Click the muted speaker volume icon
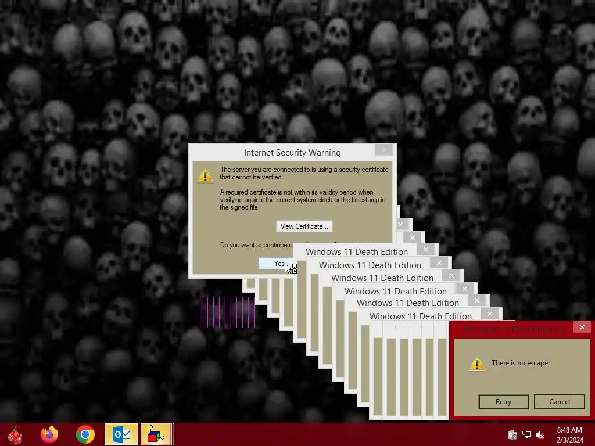Screen dimensions: 595x446 pos(540,435)
